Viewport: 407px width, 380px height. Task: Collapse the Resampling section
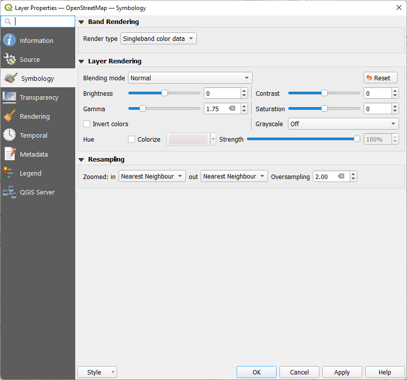81,160
